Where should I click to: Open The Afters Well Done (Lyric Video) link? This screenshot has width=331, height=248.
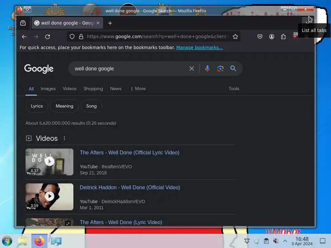pyautogui.click(x=121, y=222)
